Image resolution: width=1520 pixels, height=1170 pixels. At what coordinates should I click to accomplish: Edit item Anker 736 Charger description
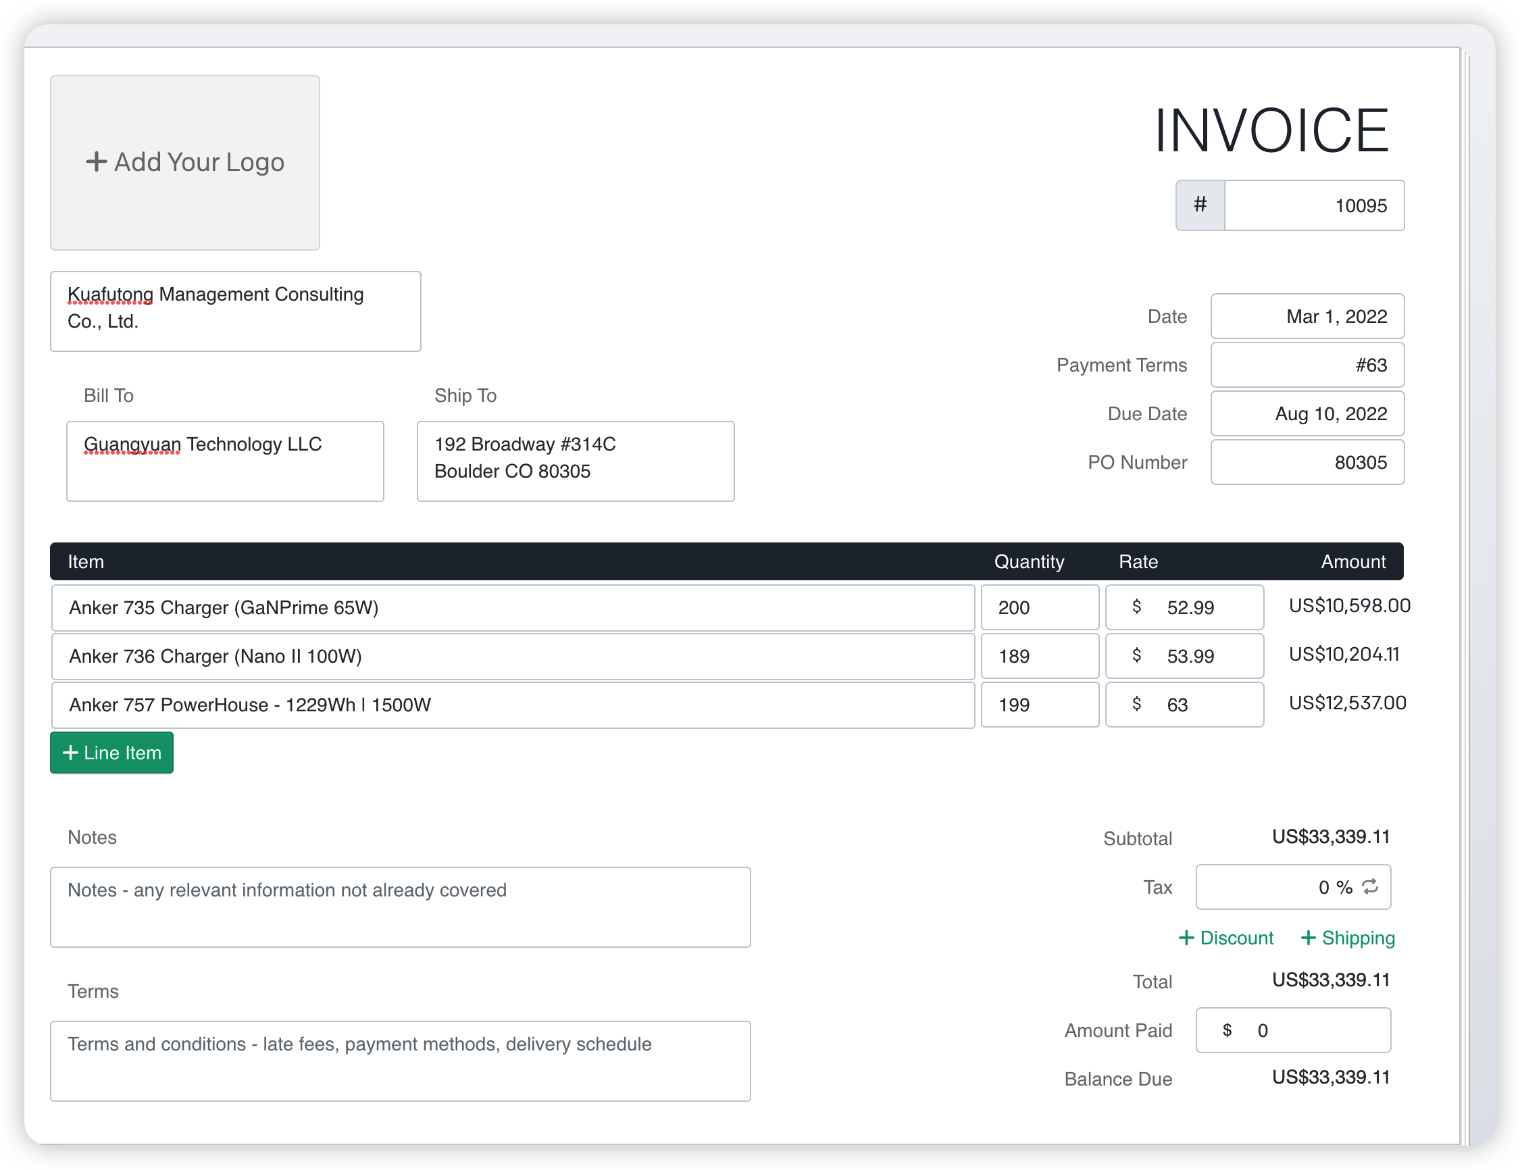513,657
